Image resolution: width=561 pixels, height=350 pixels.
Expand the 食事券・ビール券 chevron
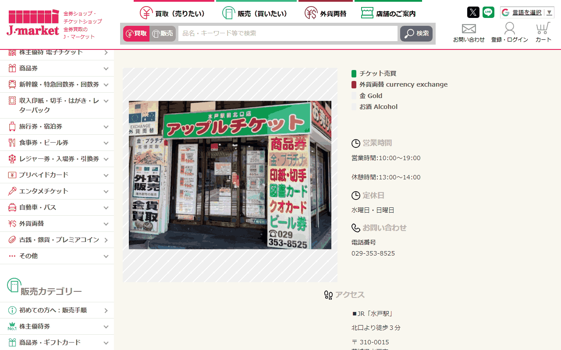[106, 143]
